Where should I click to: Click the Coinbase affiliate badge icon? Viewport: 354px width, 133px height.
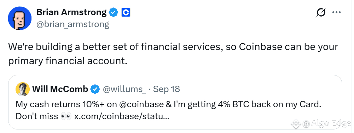[126, 12]
